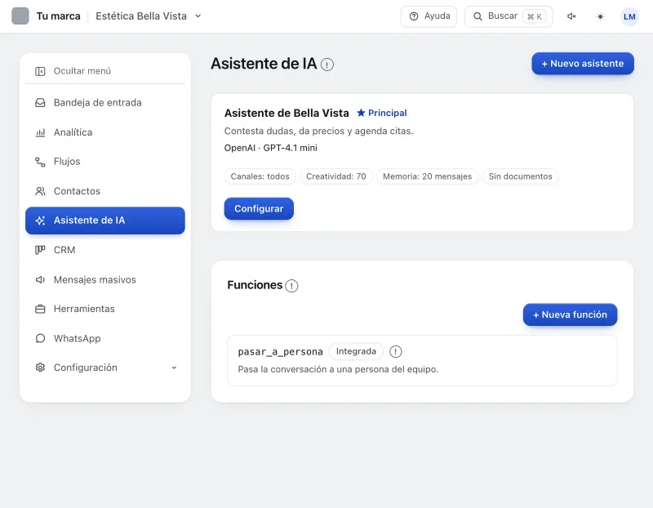Image resolution: width=653 pixels, height=508 pixels.
Task: Open Bandeja de entrada in the sidebar
Action: tap(105, 103)
